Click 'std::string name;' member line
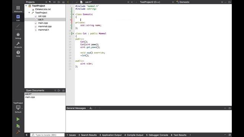The height and width of the screenshot is (137, 244). (91, 25)
